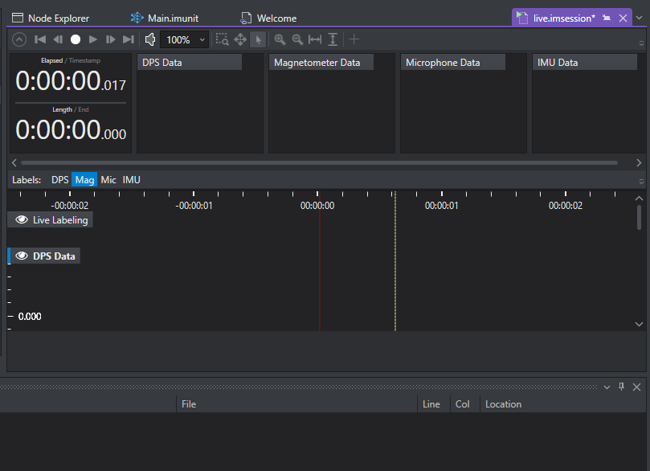
Task: Open the IMU Data panel header
Action: 584,62
